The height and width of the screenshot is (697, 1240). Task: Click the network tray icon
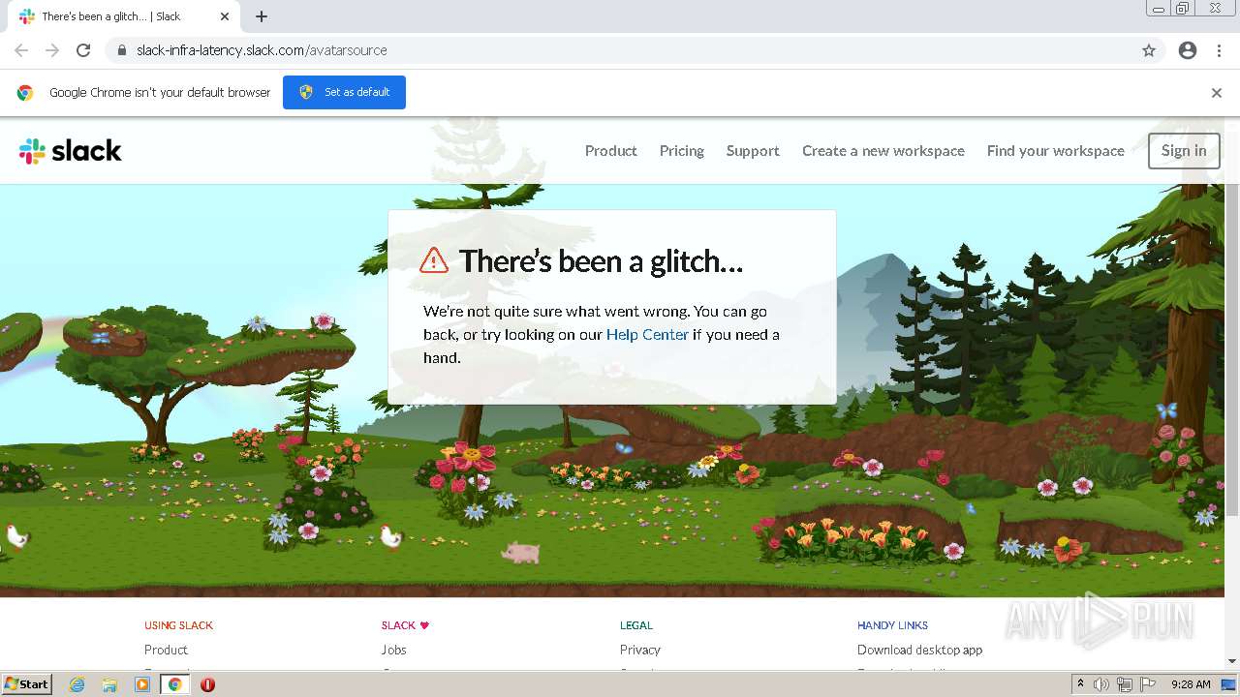[1125, 684]
